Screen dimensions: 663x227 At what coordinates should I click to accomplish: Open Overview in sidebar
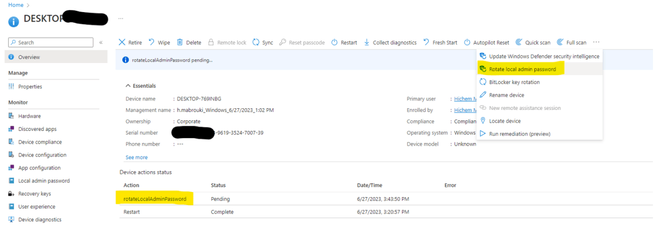[x=56, y=57]
